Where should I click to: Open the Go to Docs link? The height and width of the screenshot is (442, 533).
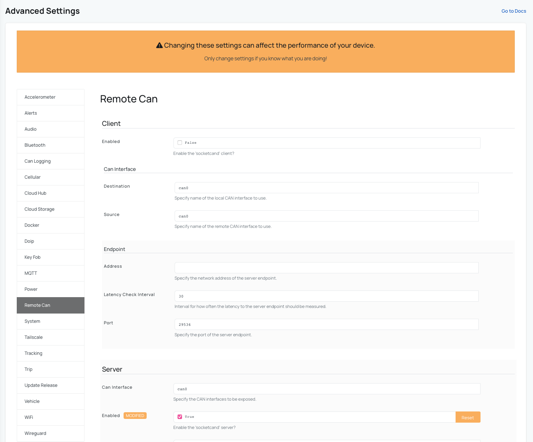click(514, 11)
